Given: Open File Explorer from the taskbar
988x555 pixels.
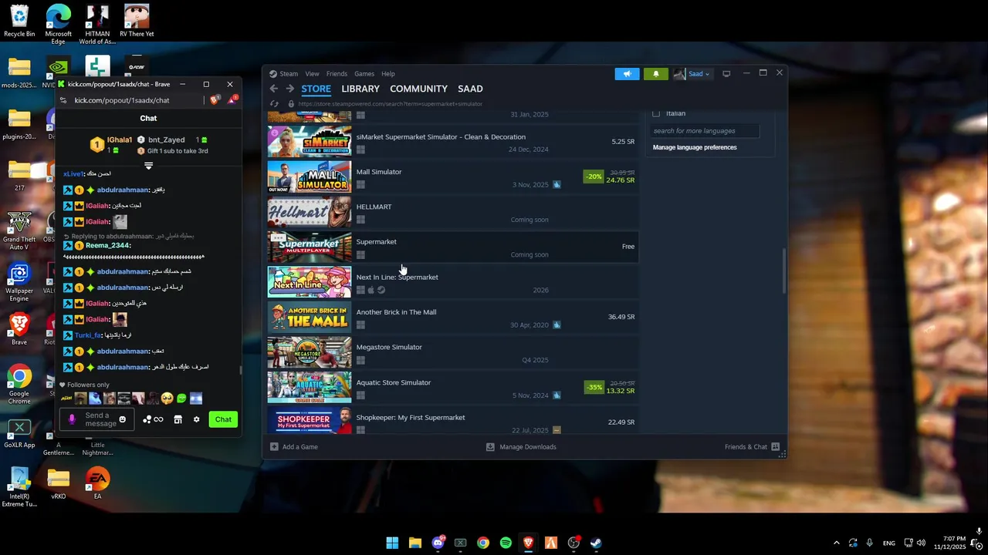Looking at the screenshot, I should pos(414,543).
